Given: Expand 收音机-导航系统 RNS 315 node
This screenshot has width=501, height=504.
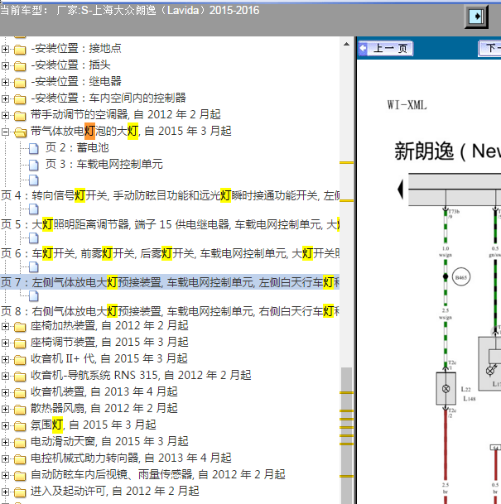Looking at the screenshot, I should click(x=5, y=376).
